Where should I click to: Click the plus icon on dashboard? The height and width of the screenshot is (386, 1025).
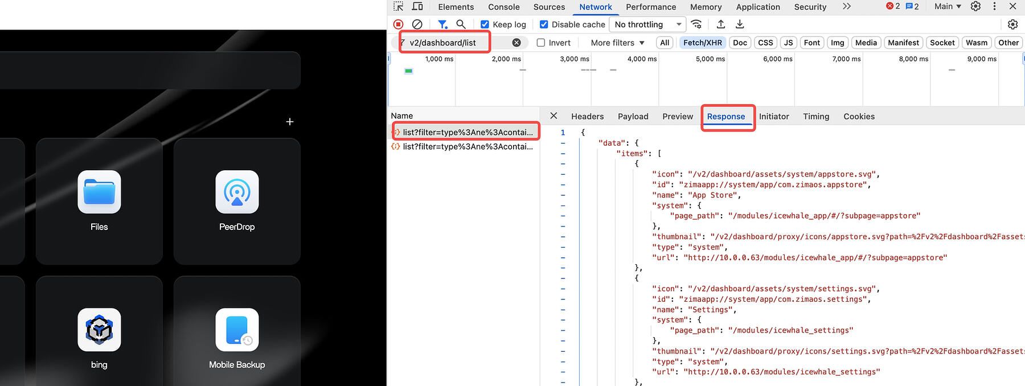pos(290,122)
